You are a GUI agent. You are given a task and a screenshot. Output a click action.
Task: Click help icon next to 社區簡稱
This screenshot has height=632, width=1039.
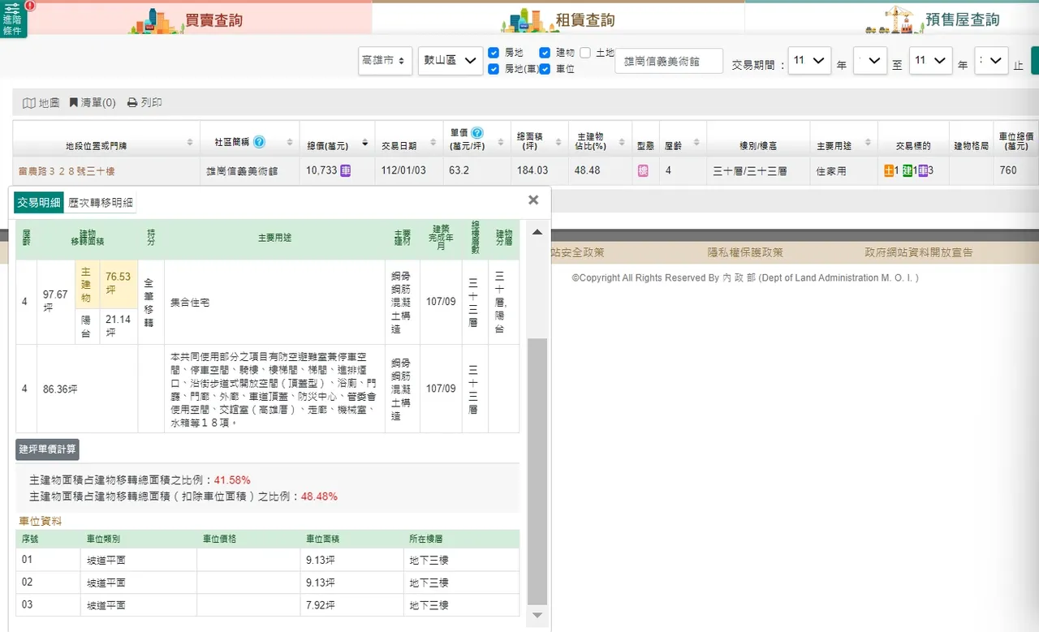[259, 142]
